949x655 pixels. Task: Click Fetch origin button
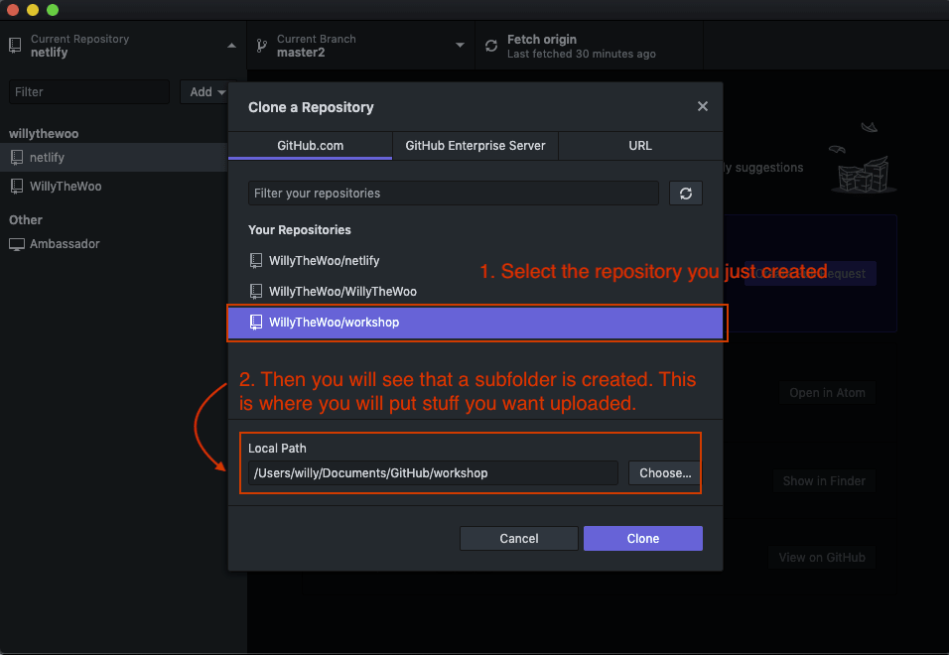click(589, 46)
